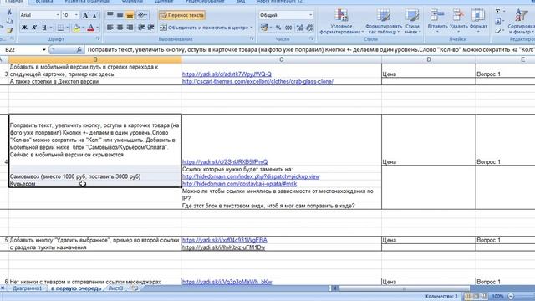
Task: Toggle the 'Перенос текста' wrap text button
Action: (x=182, y=15)
